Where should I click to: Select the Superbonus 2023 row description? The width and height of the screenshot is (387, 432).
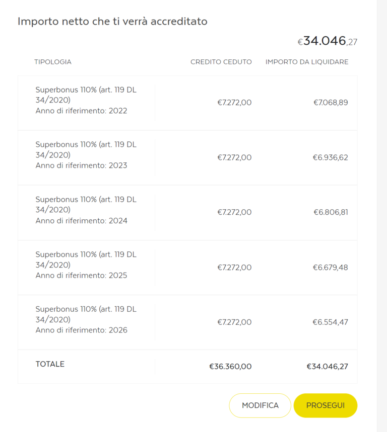[86, 155]
